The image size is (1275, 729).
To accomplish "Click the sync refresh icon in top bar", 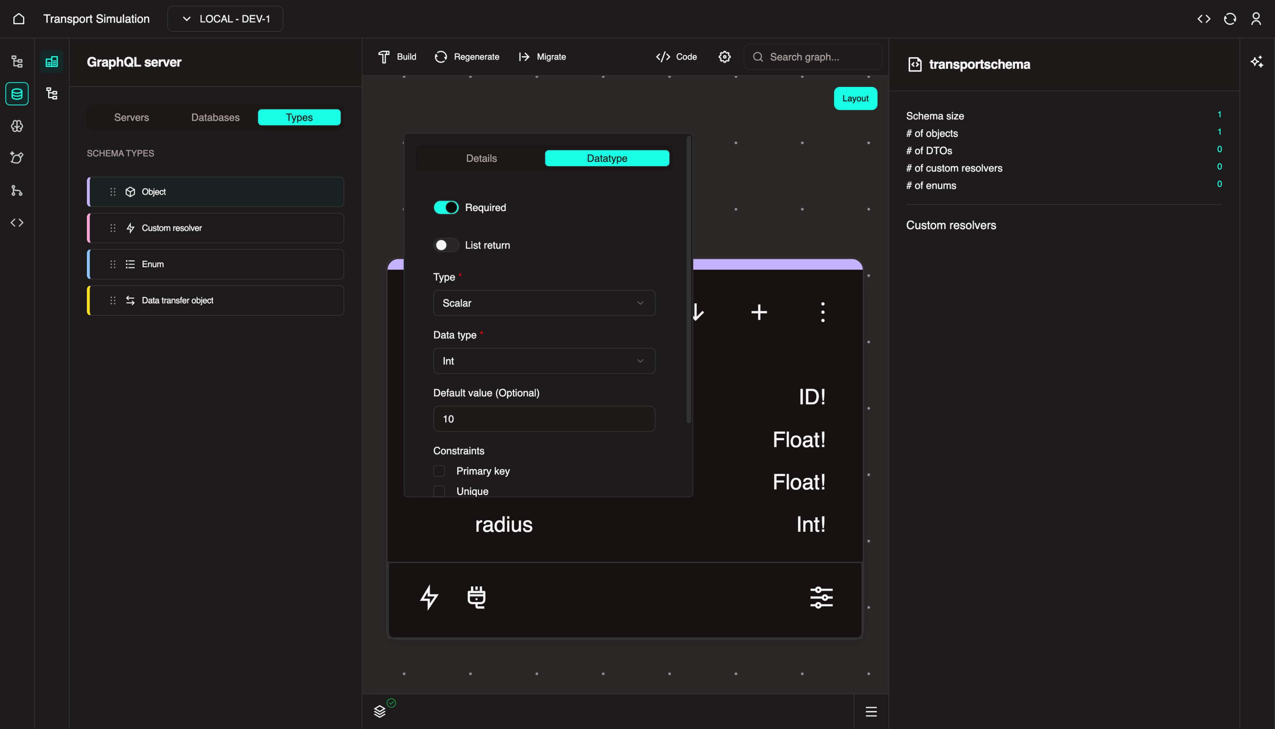I will [1230, 19].
